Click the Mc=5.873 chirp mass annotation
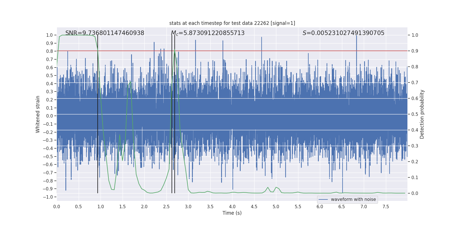Screen dimensions: 453x226 tap(208, 33)
